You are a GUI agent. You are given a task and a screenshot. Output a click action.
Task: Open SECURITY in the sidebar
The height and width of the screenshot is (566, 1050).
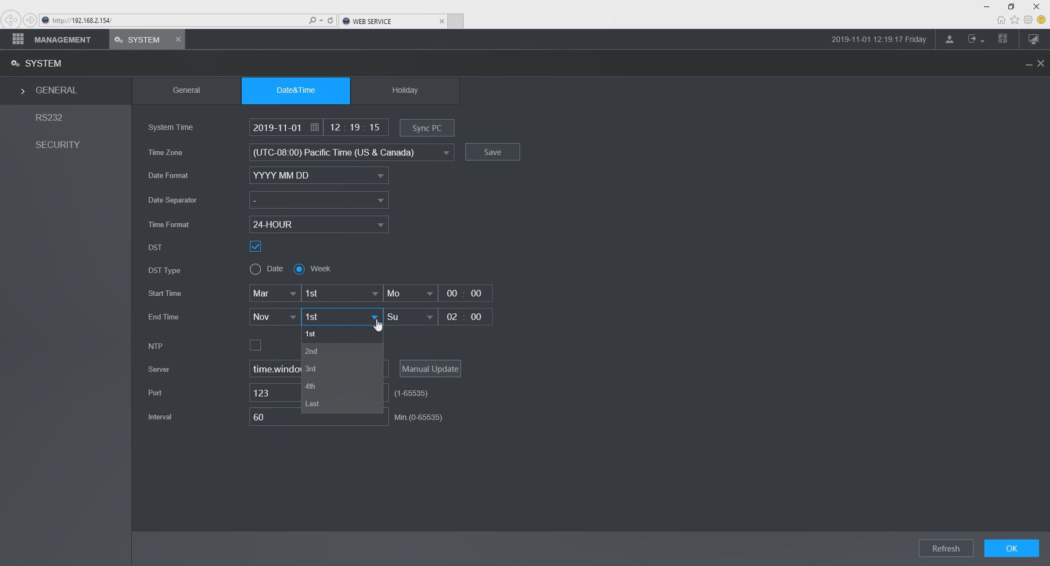[57, 144]
